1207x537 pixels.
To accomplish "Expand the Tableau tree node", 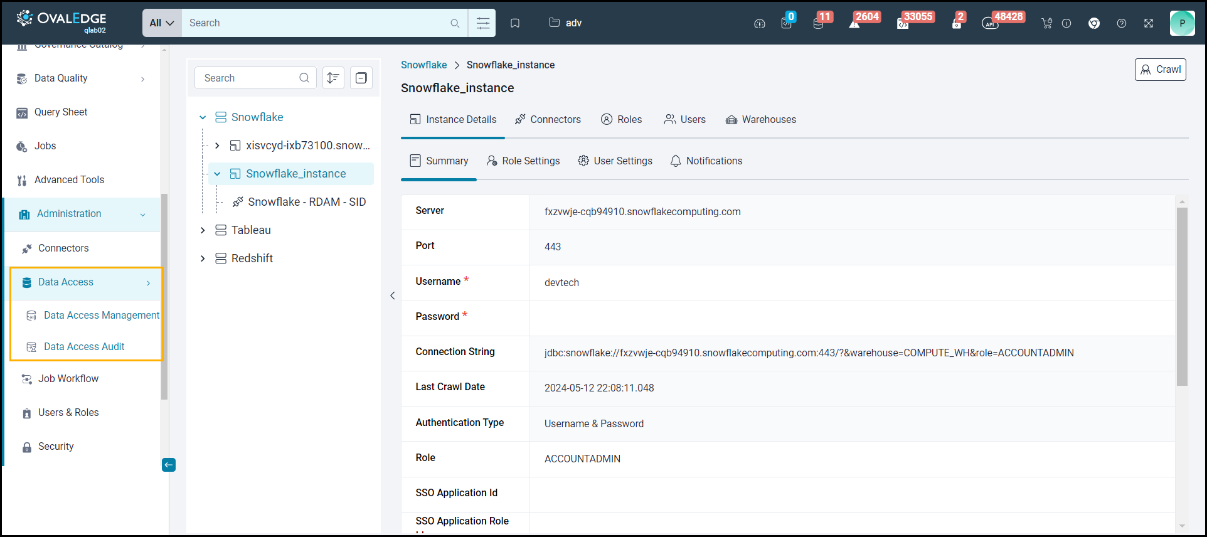I will pos(203,230).
